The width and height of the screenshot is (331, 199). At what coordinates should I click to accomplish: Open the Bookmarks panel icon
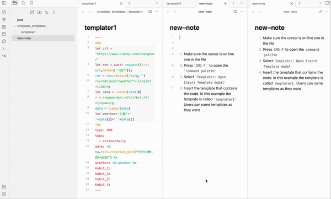pyautogui.click(x=31, y=3)
